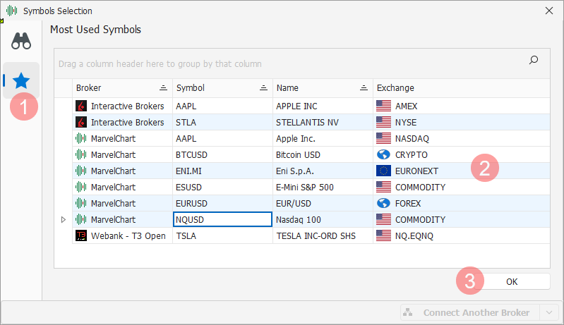Screen dimensions: 564x325
Task: Select the BTCUSD symbol cell
Action: click(222, 155)
